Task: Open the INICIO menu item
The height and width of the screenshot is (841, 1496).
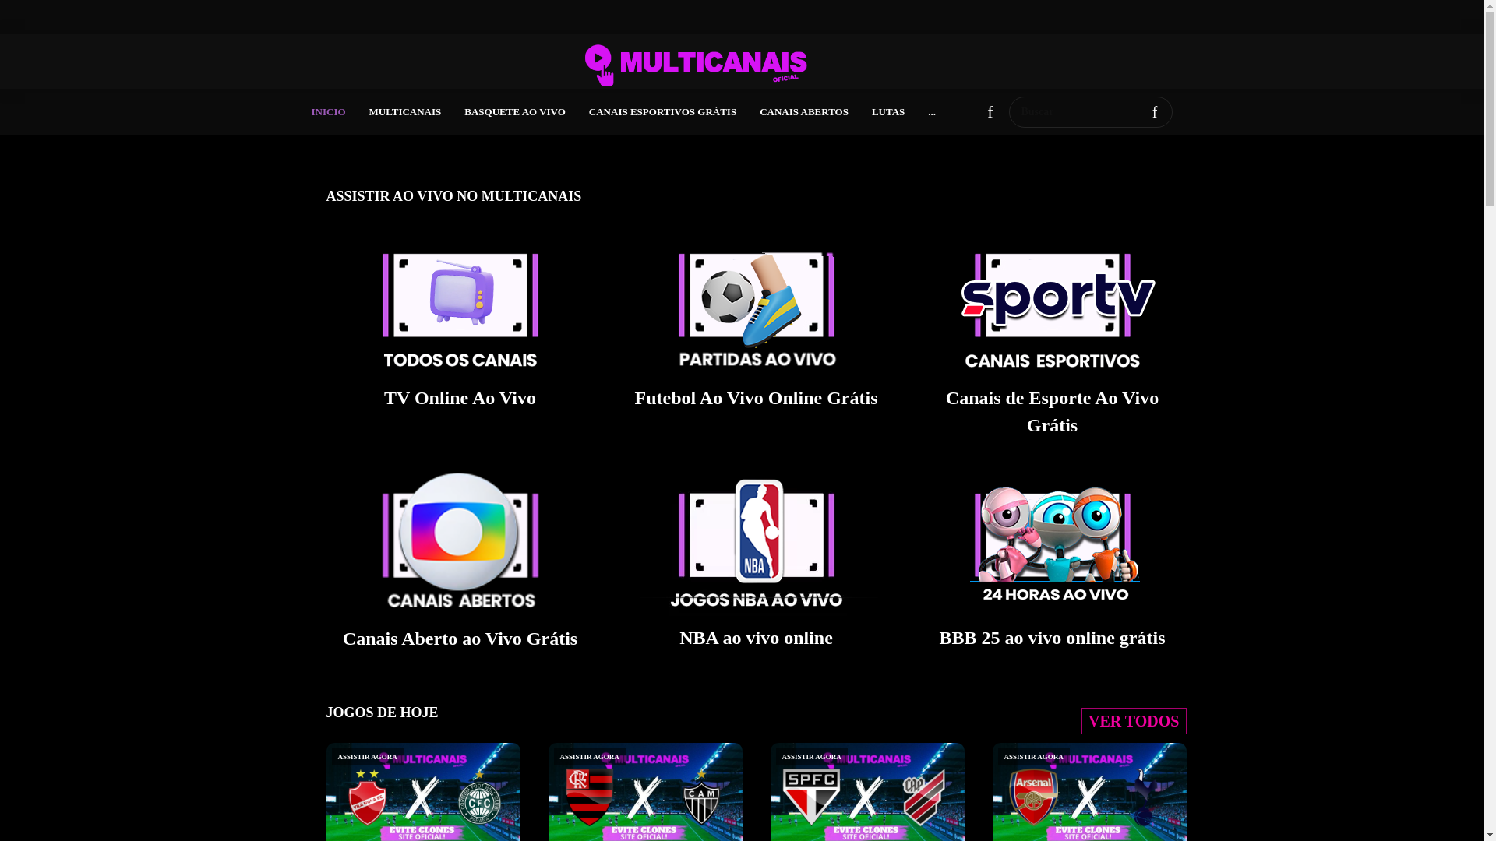Action: [328, 112]
